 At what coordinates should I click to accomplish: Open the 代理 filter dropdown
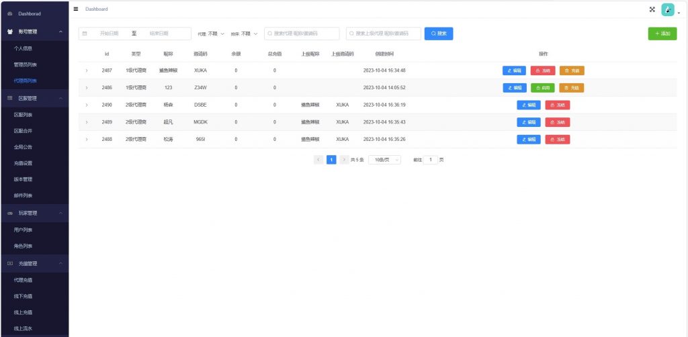pyautogui.click(x=216, y=34)
